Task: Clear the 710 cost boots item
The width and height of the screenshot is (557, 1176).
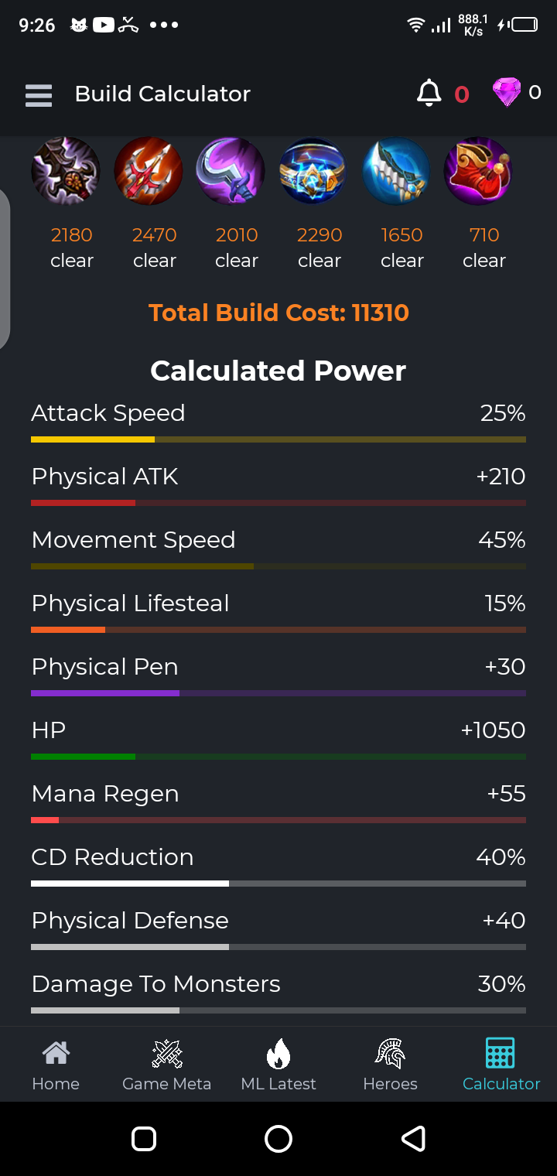Action: (484, 261)
